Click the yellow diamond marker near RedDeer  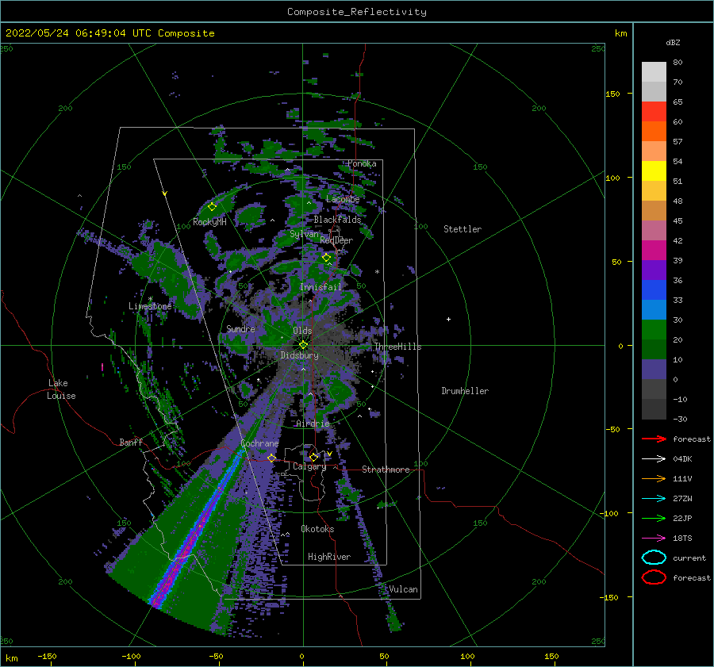tap(326, 258)
